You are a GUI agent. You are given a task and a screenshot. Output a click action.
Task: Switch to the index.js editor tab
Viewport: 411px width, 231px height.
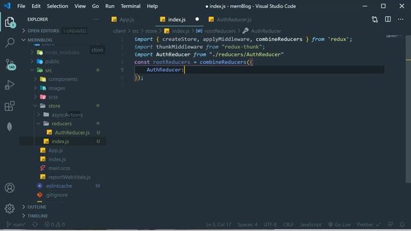click(x=179, y=19)
